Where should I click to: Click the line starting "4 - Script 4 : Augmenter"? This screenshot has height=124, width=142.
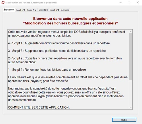[x=59, y=43]
